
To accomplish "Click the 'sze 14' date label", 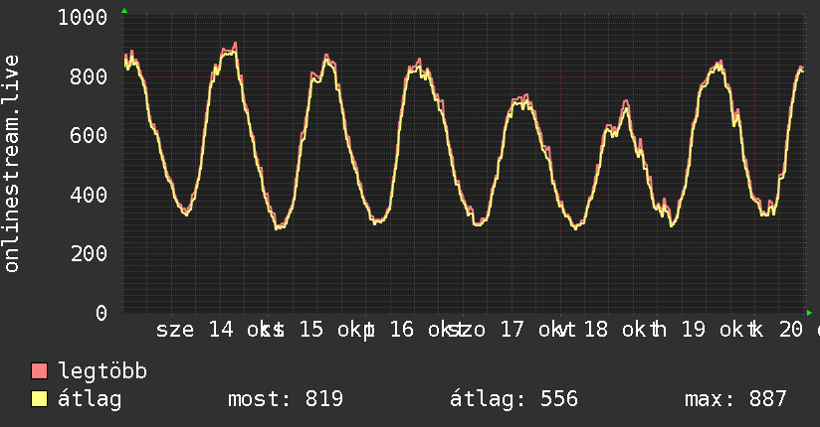I will coord(194,330).
